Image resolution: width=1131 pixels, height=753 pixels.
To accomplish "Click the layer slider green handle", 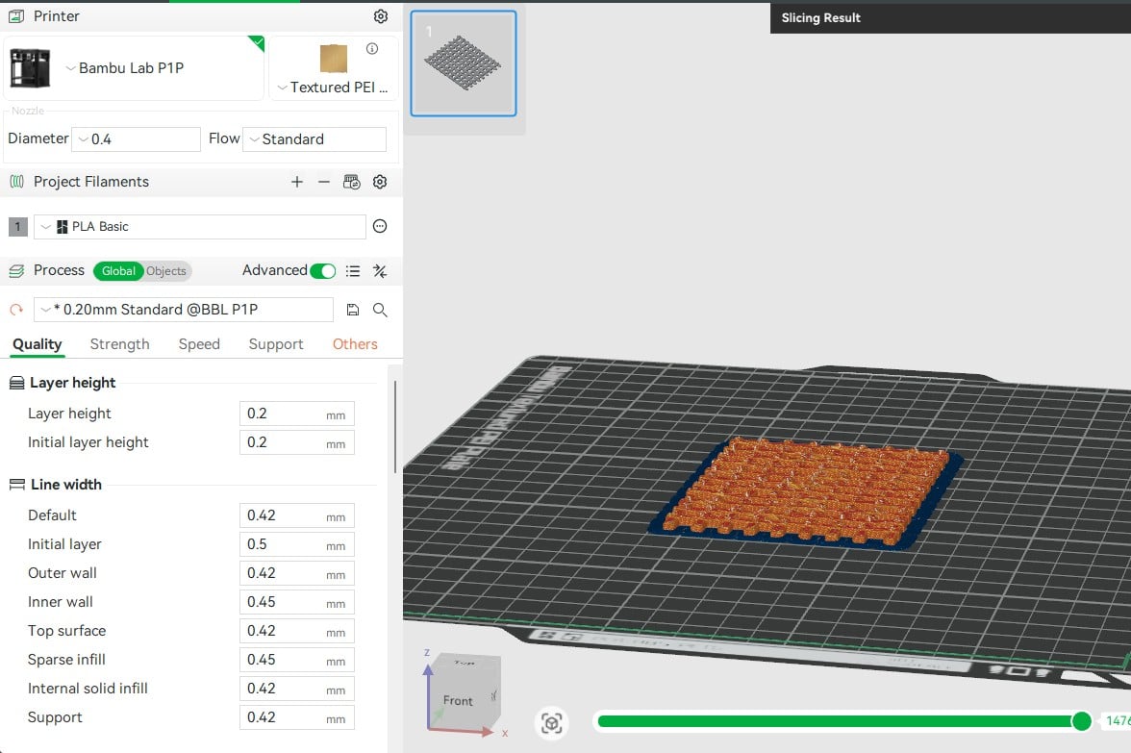I will click(x=1081, y=721).
